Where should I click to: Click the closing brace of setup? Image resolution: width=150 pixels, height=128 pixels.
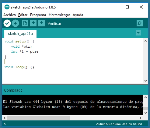pyautogui.click(x=5, y=57)
